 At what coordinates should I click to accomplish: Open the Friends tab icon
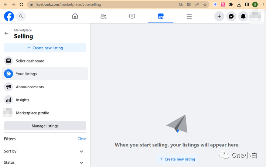point(103,16)
